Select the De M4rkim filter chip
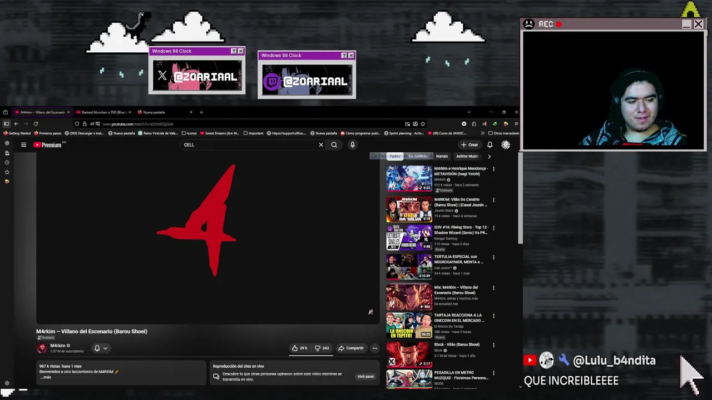 pyautogui.click(x=418, y=156)
